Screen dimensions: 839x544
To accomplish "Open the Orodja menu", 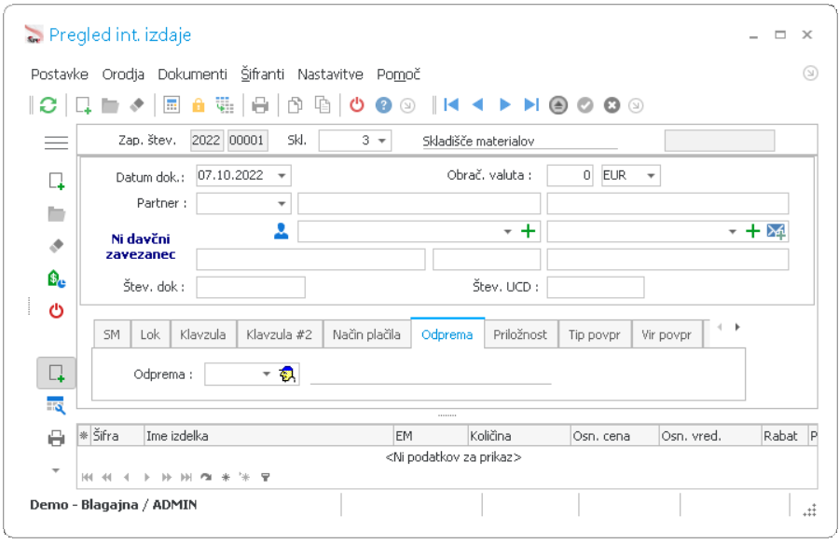I will coord(123,75).
